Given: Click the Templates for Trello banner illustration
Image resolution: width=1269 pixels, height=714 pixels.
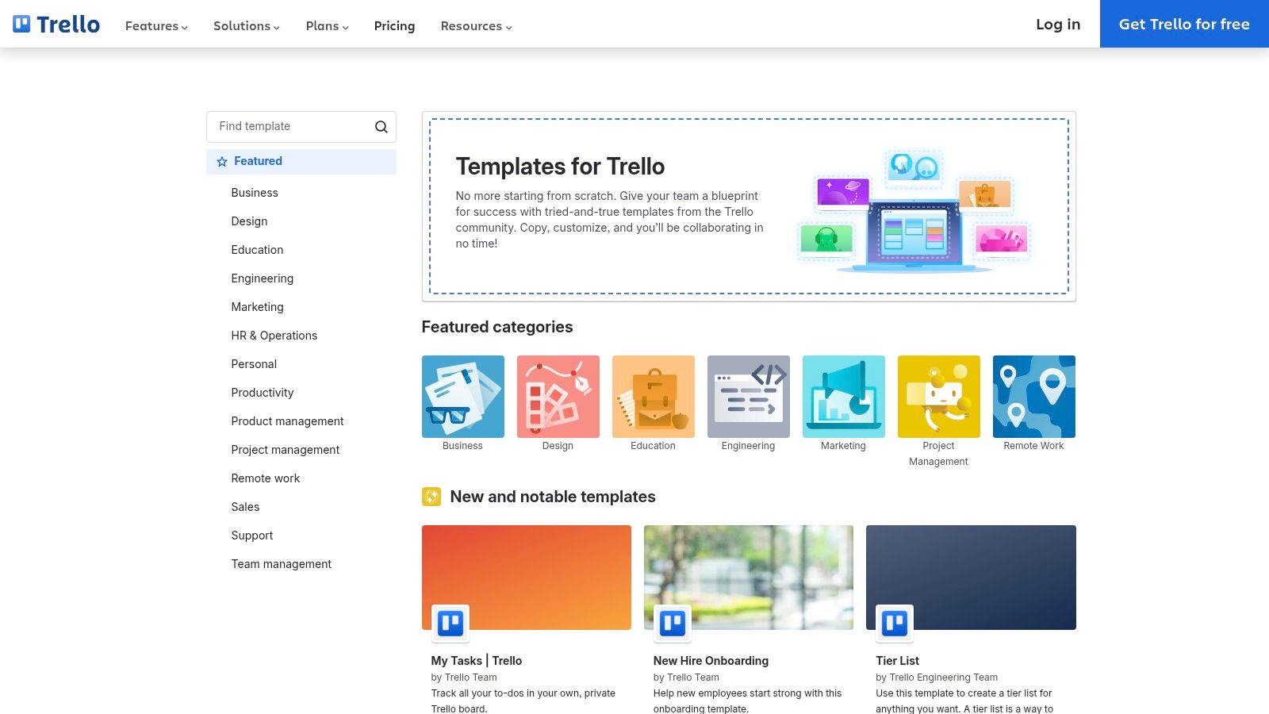Looking at the screenshot, I should pos(914,211).
